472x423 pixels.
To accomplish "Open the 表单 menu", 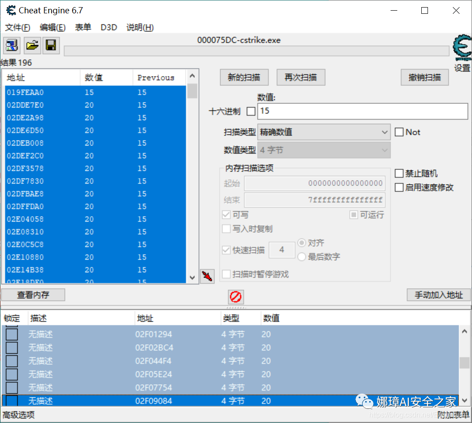I will pos(83,28).
